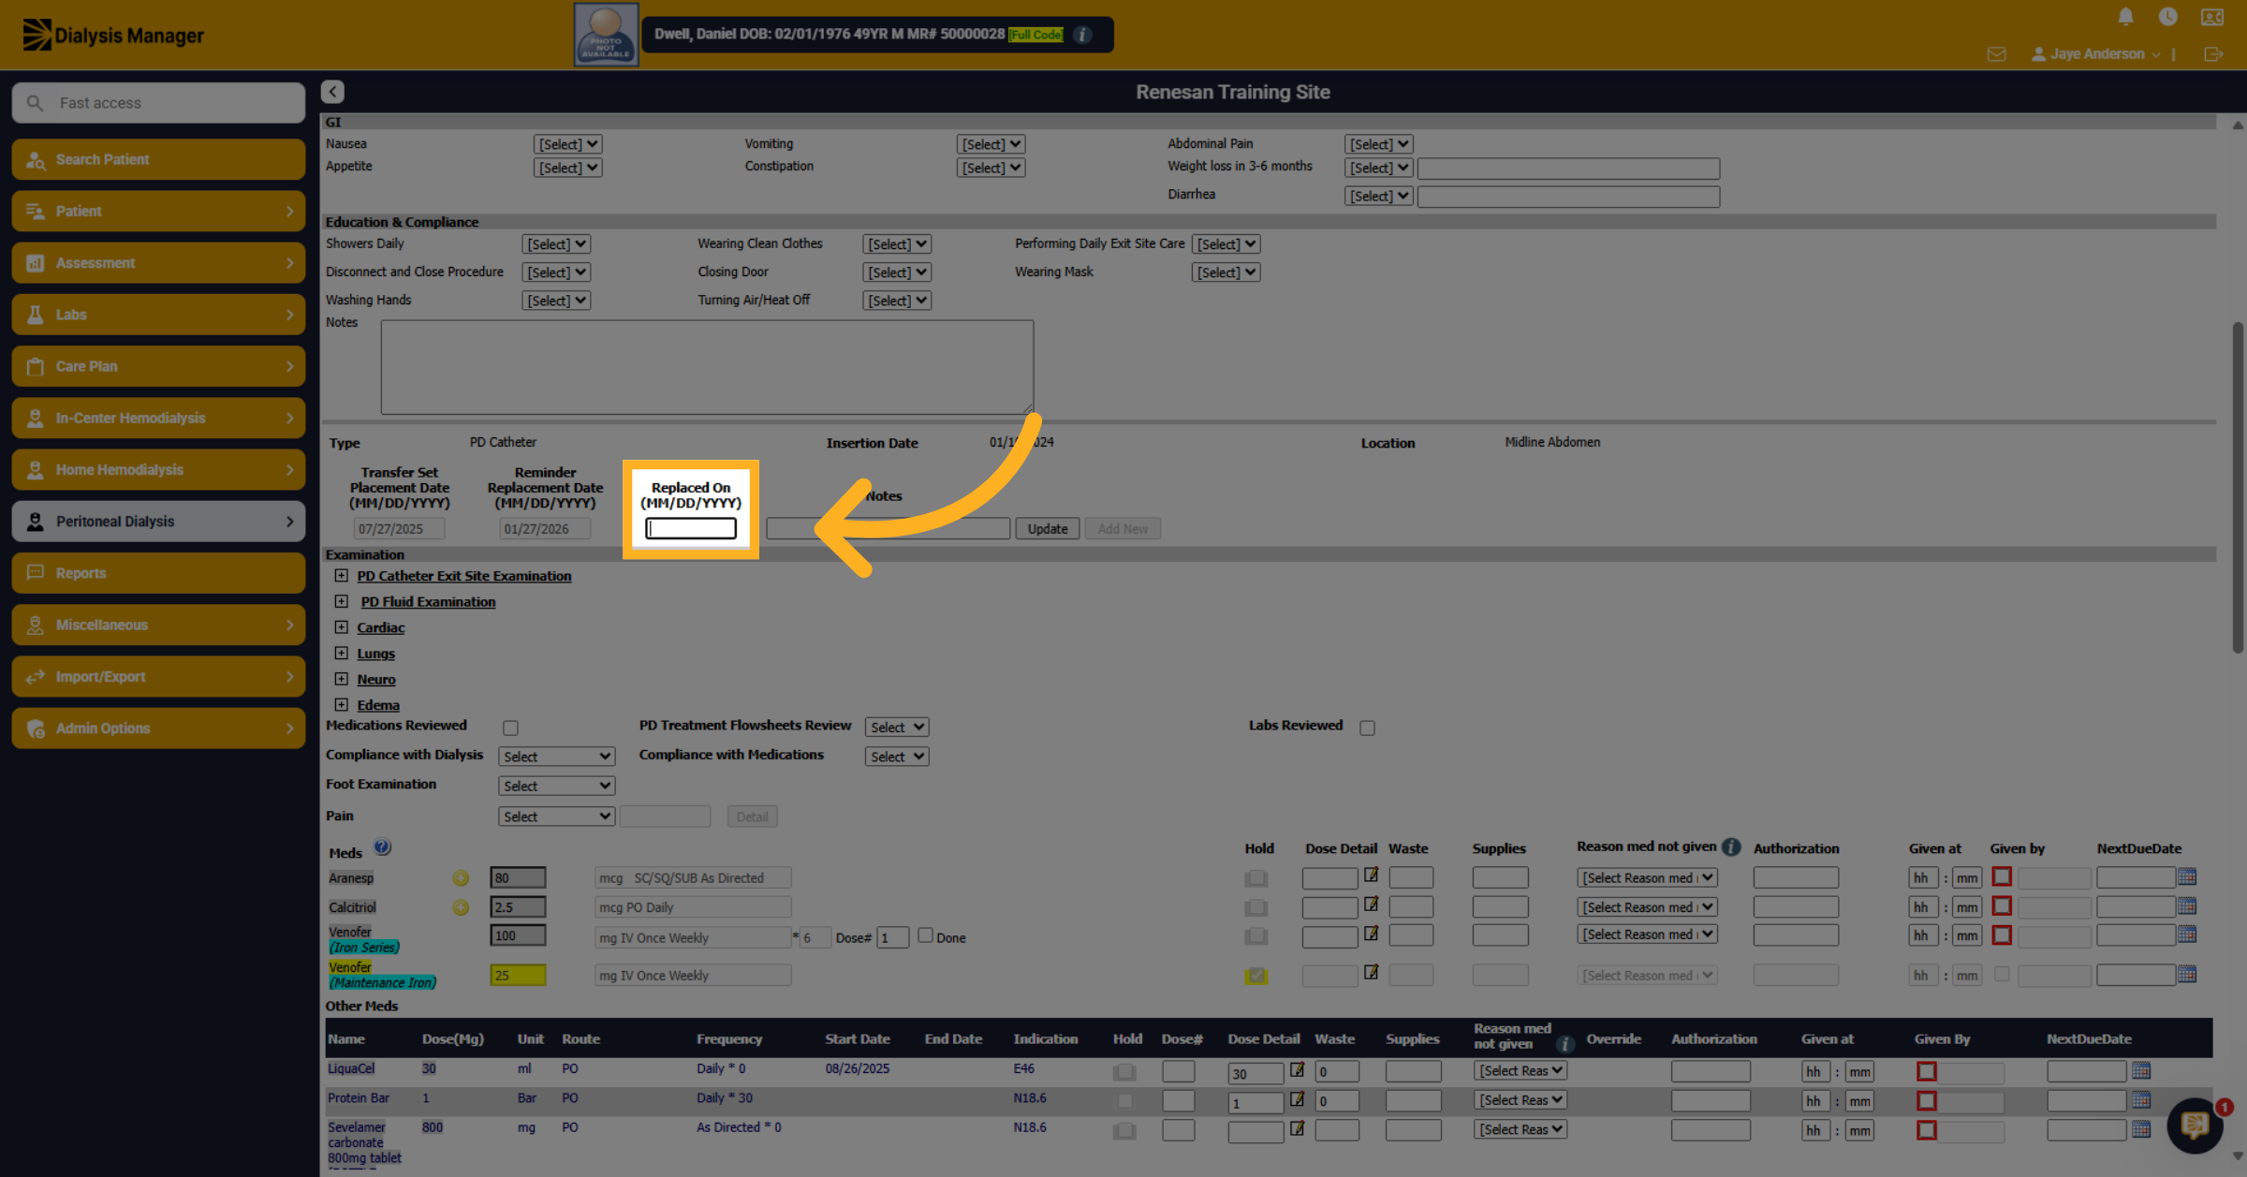2247x1177 pixels.
Task: Check the Medications Reviewed checkbox
Action: [510, 728]
